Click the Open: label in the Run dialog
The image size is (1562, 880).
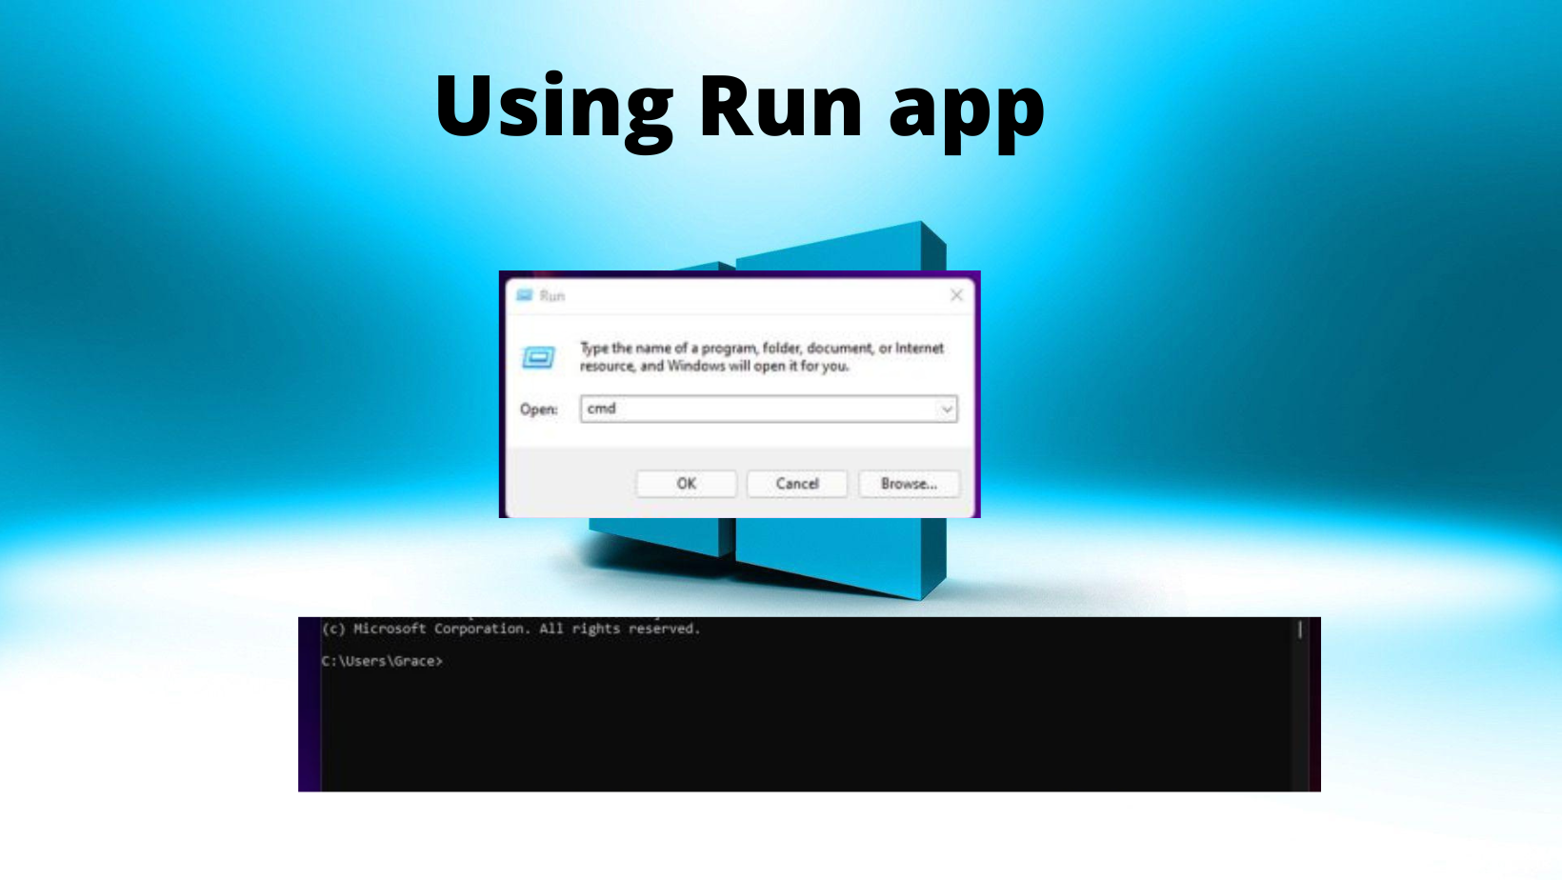tap(539, 409)
